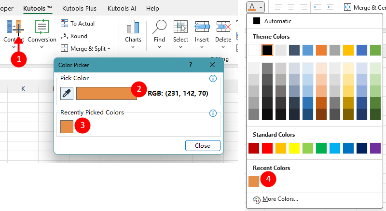Click the decrease indent icon
The height and width of the screenshot is (211, 386).
coord(317,7)
